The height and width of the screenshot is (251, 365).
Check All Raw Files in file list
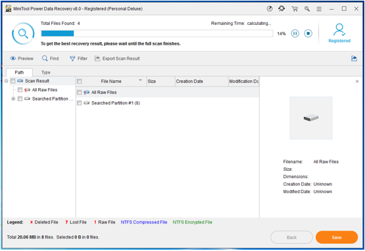(x=79, y=92)
